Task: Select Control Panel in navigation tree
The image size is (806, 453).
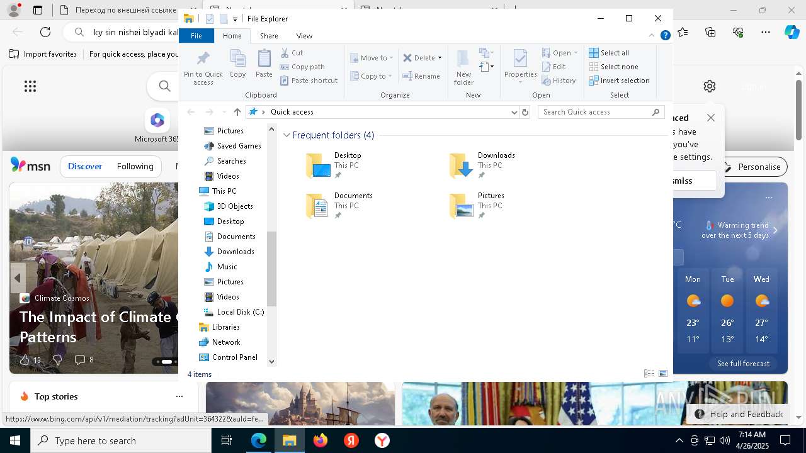Action: (x=228, y=357)
